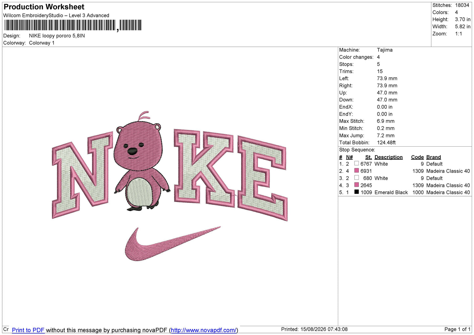
Task: Select the white swatch for stop 1
Action: [357, 163]
